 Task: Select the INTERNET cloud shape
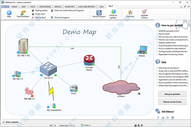click(121, 87)
